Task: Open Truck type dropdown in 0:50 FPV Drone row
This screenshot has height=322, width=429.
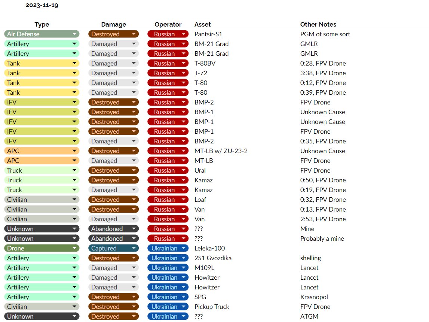Action: click(42, 180)
